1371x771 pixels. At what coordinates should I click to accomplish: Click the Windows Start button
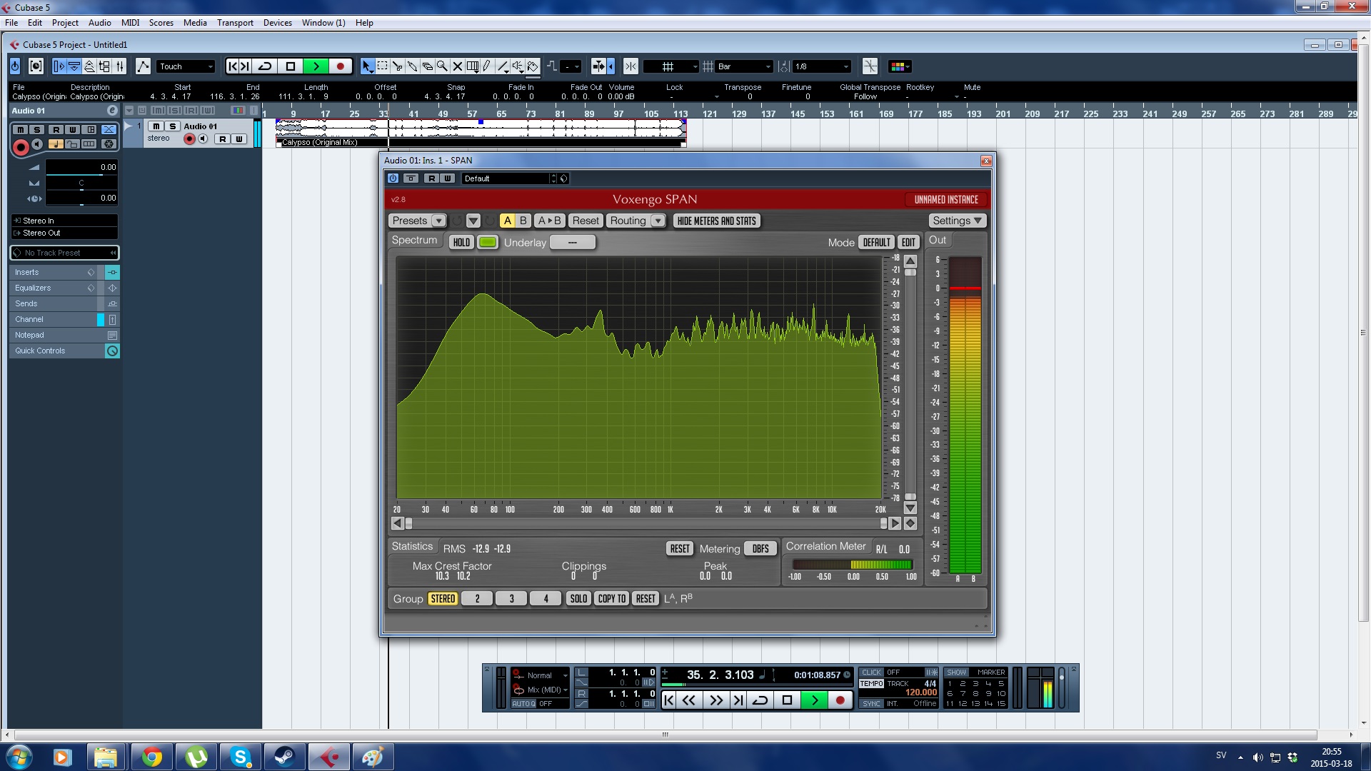click(x=18, y=757)
